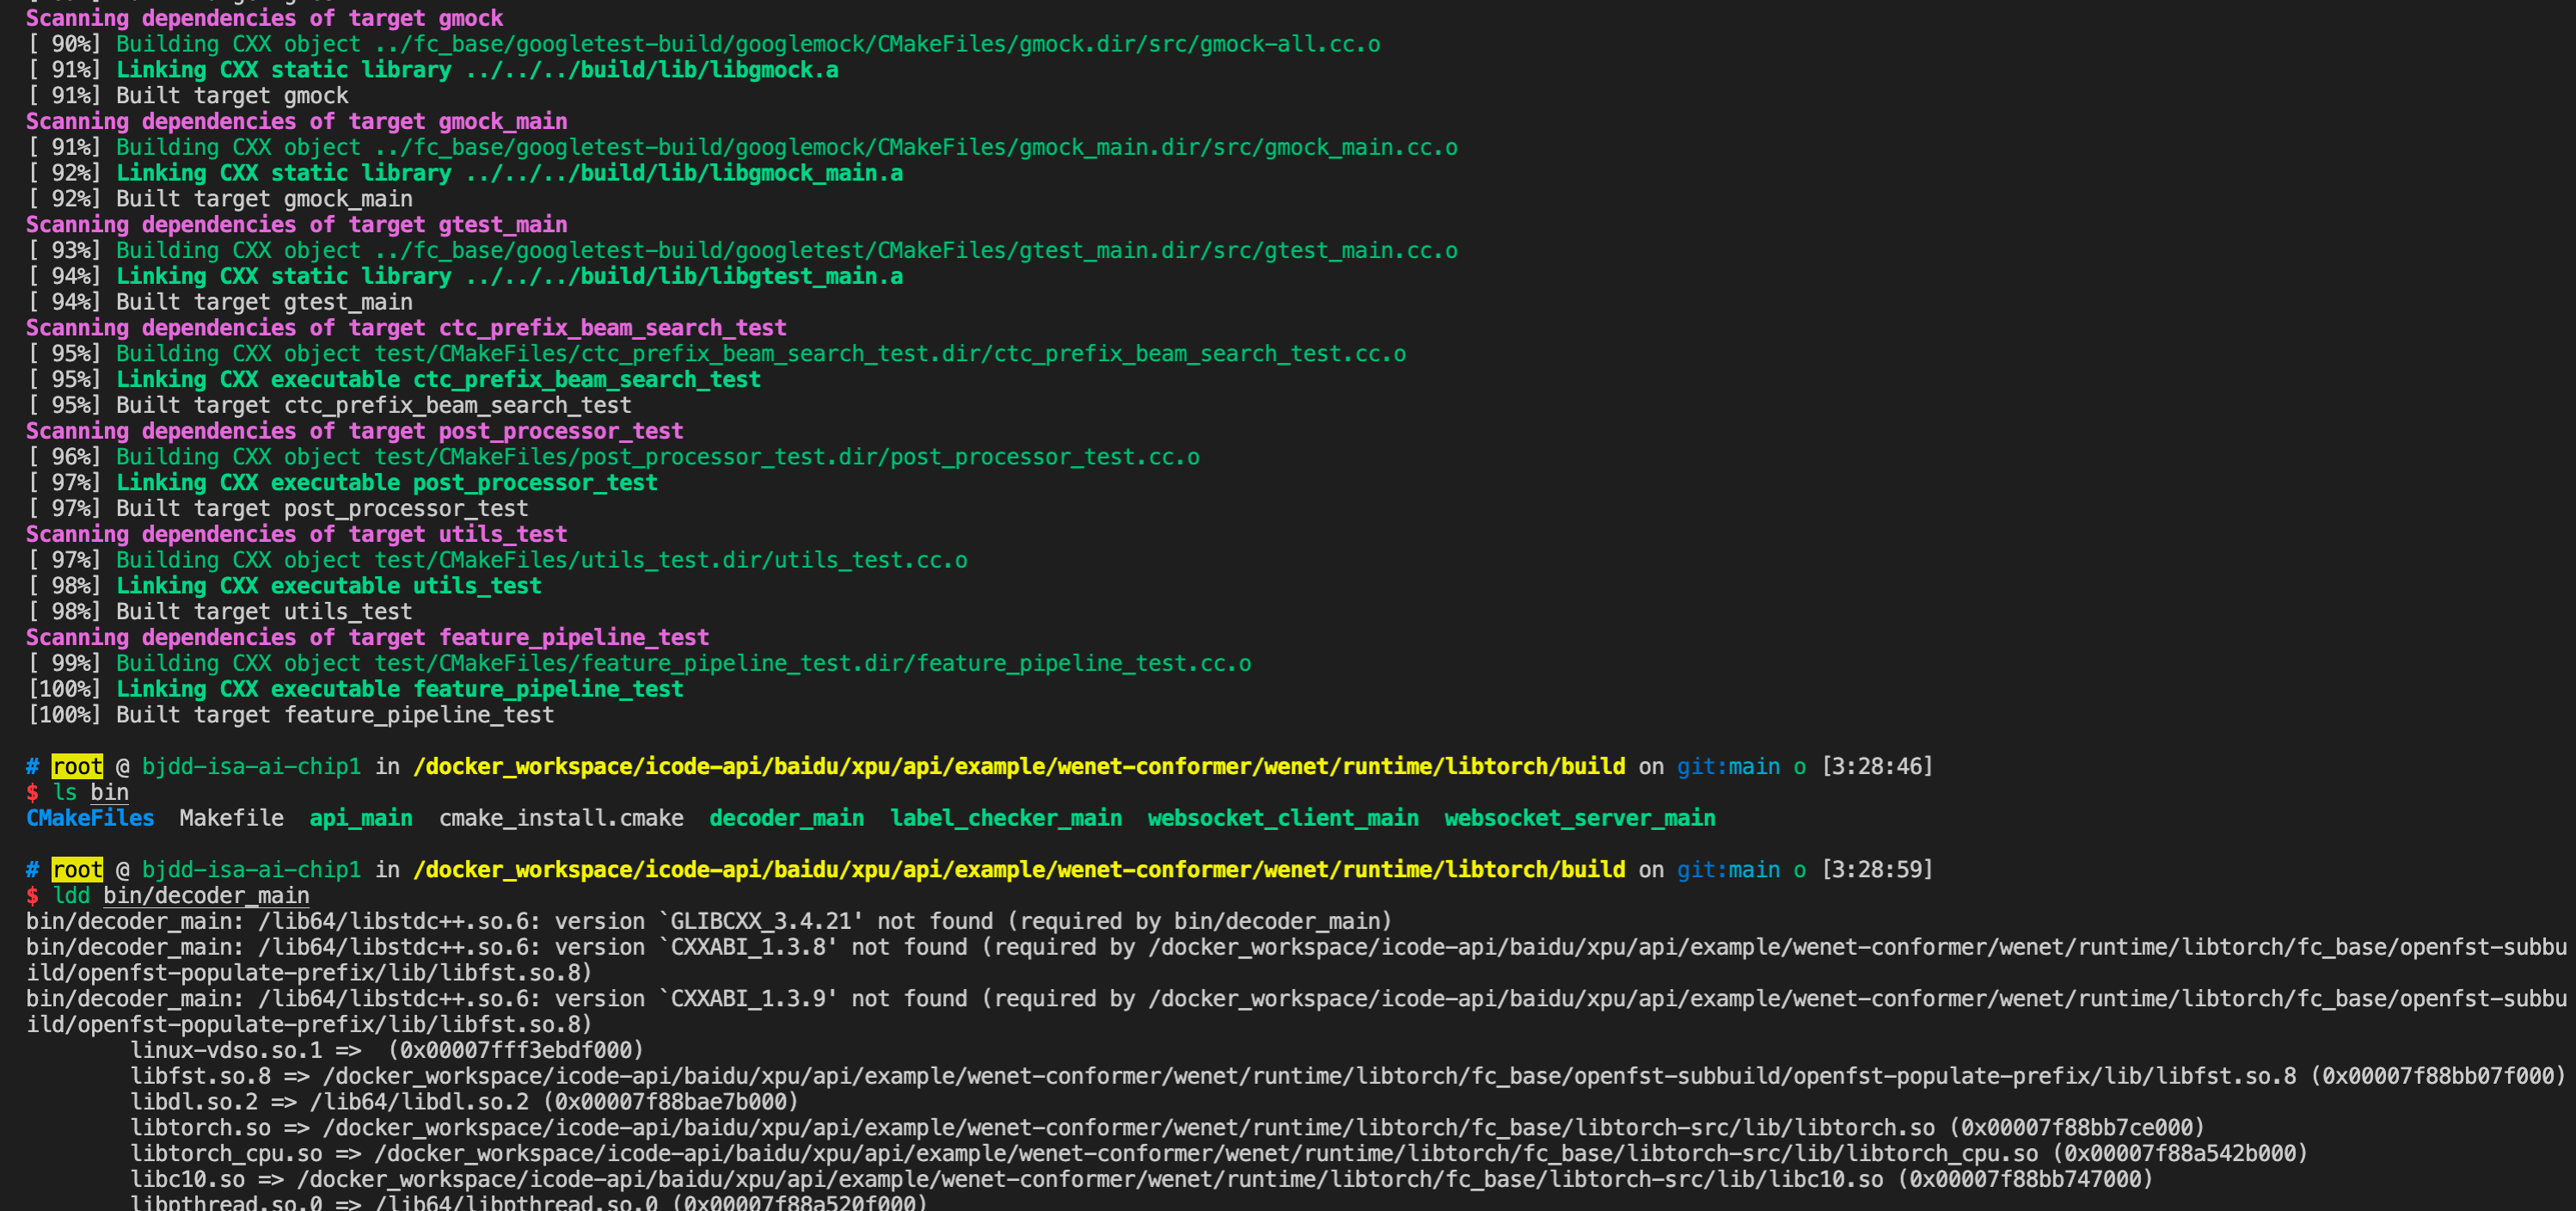The width and height of the screenshot is (2576, 1211).
Task: Click git:main branch indicator at 3:28:59 prompt
Action: click(x=1728, y=870)
